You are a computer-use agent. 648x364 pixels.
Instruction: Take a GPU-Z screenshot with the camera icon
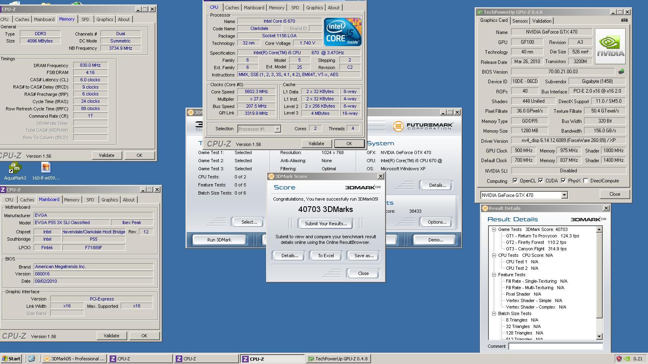tap(624, 20)
